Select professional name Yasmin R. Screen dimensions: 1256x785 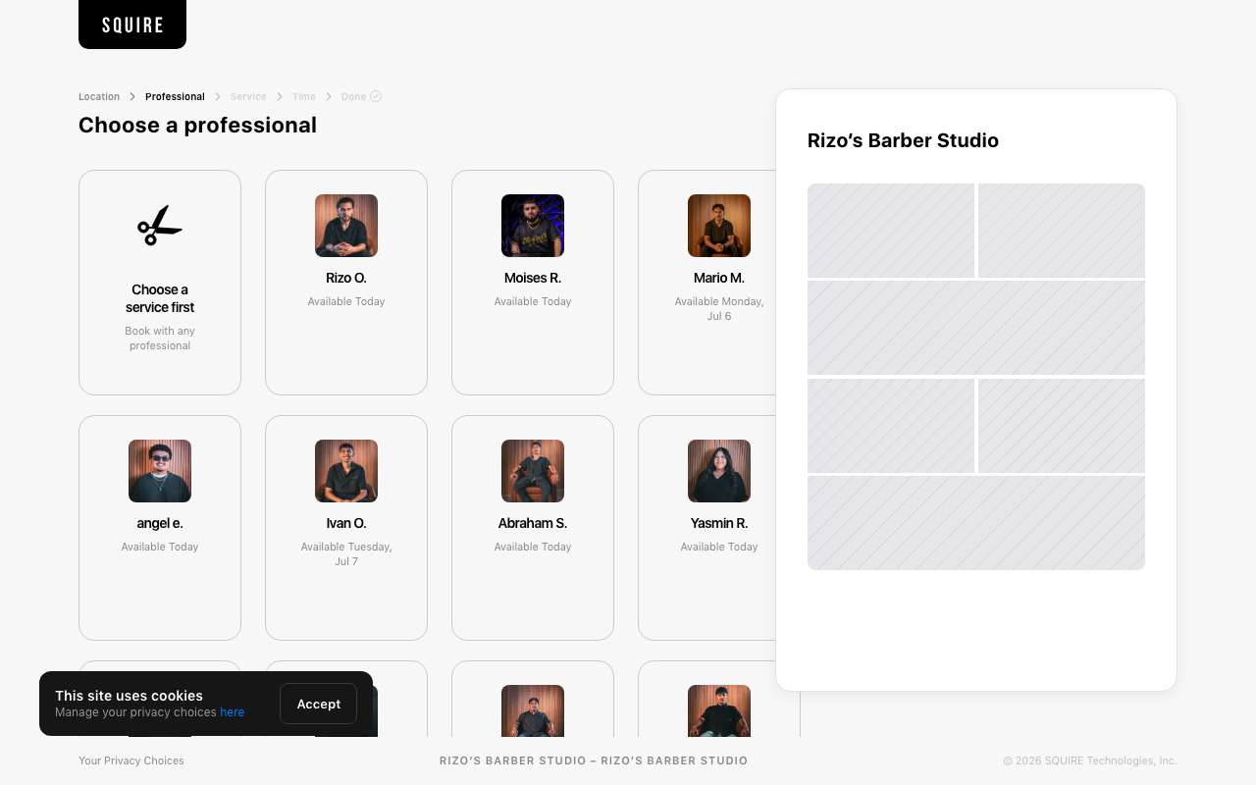[x=719, y=523]
